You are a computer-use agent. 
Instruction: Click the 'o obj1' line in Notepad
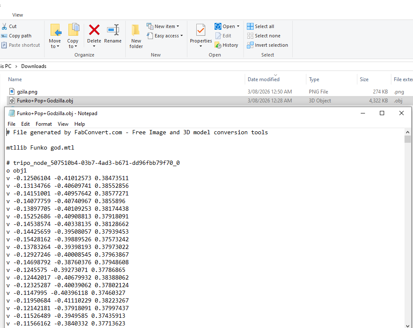click(16, 170)
